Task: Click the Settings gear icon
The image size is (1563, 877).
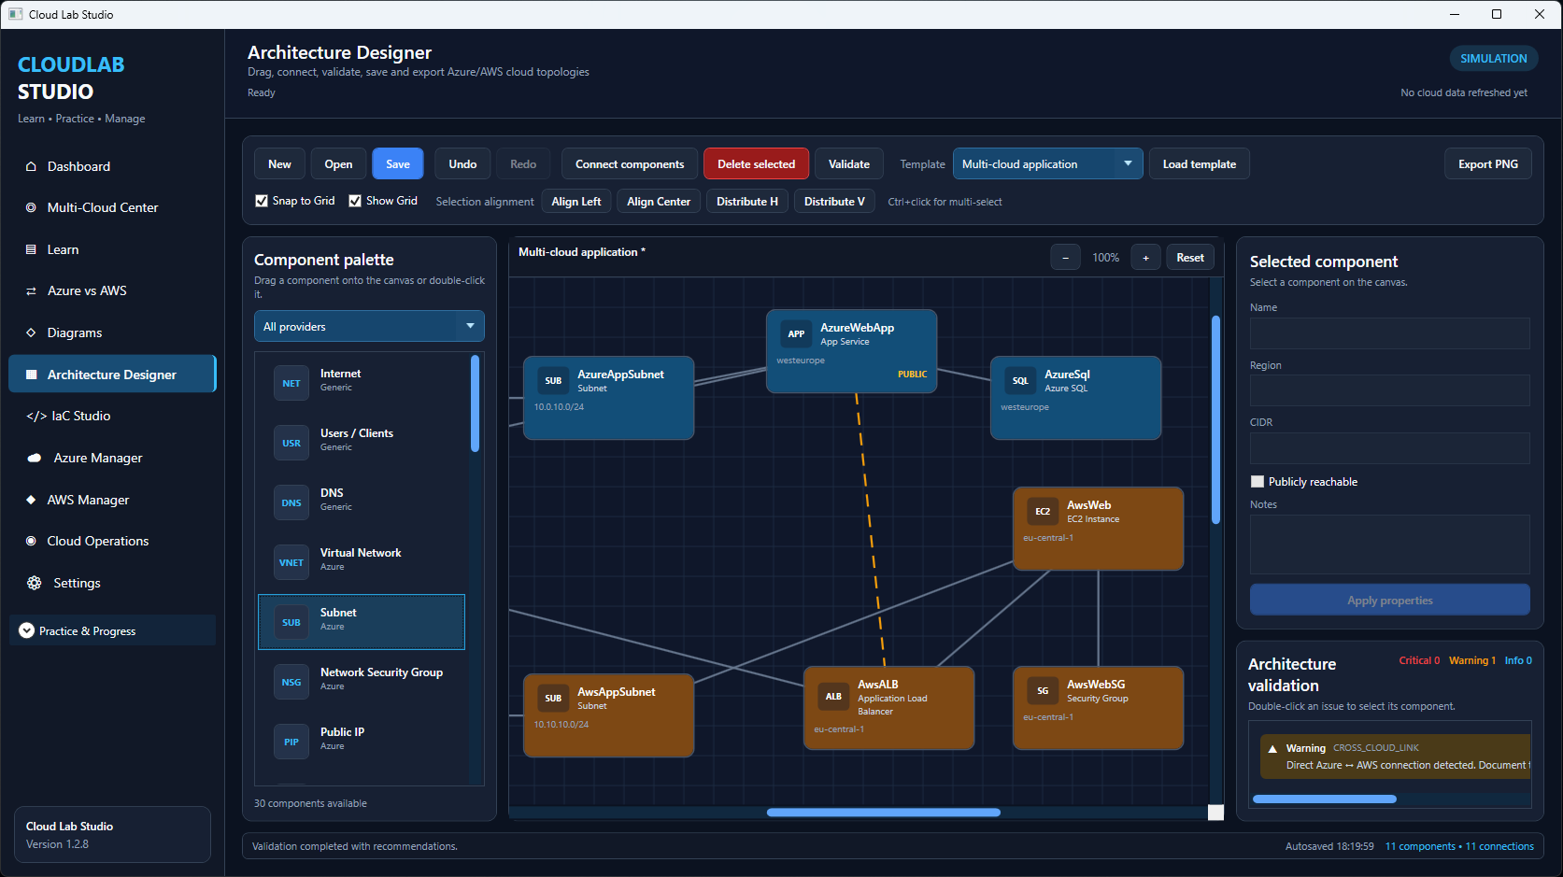Action: pyautogui.click(x=35, y=583)
